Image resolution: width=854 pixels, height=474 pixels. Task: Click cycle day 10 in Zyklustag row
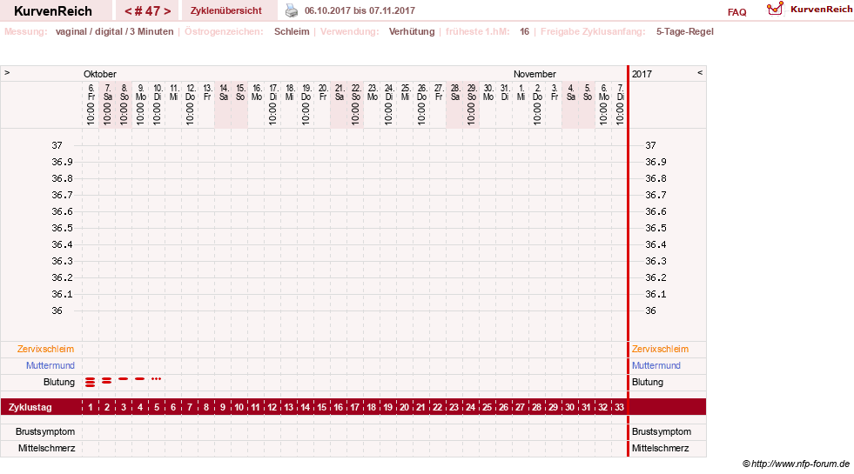click(239, 407)
